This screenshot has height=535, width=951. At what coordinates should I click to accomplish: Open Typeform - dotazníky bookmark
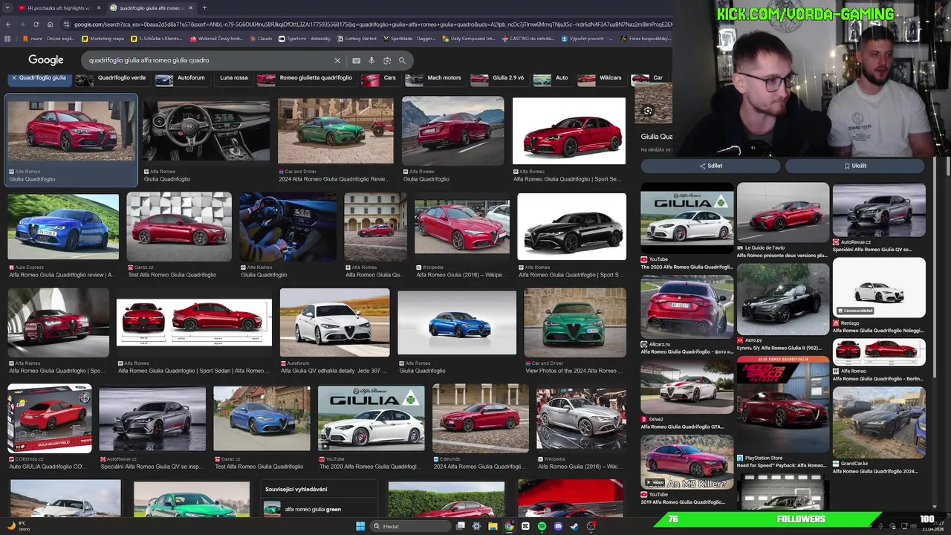point(304,38)
